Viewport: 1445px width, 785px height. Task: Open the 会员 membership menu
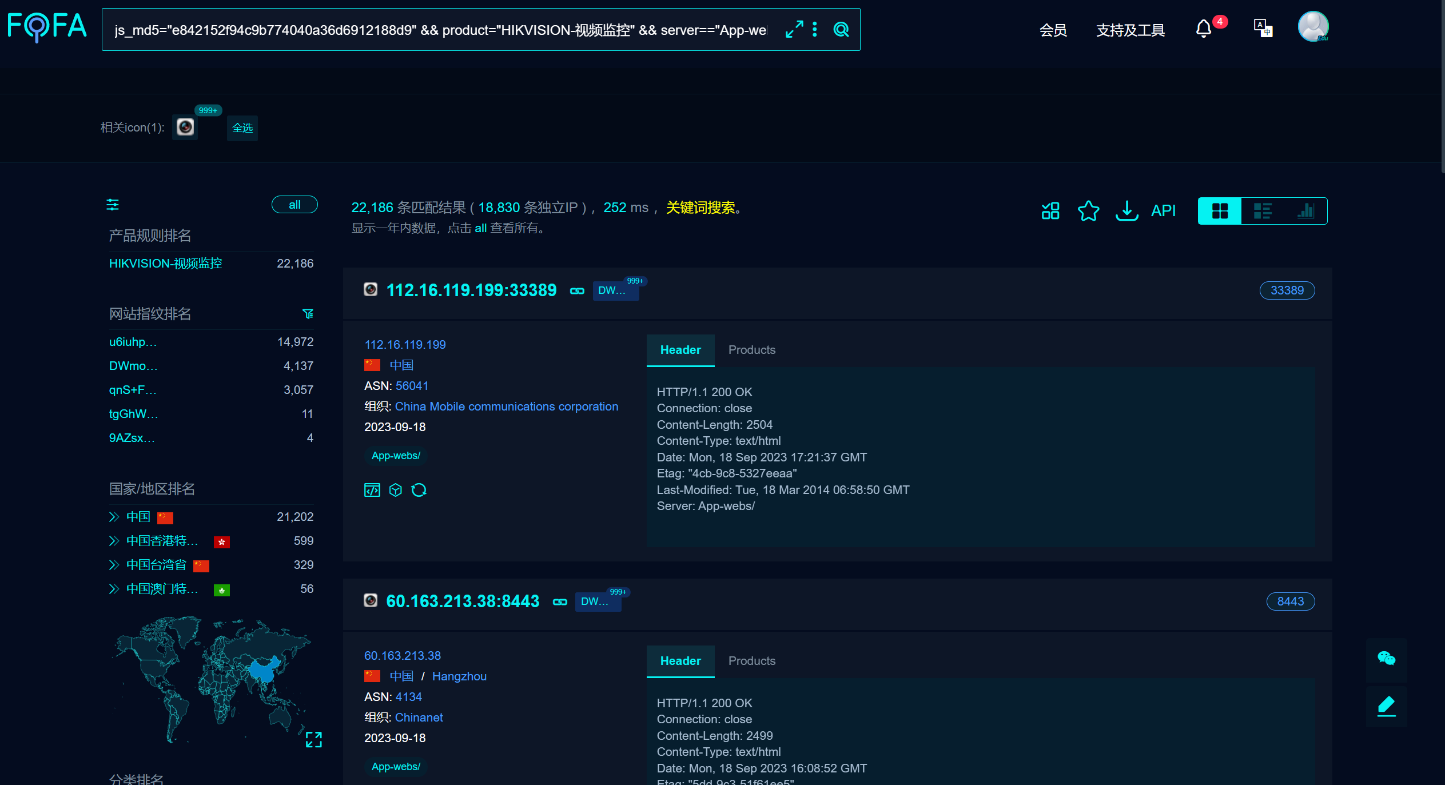point(1053,30)
